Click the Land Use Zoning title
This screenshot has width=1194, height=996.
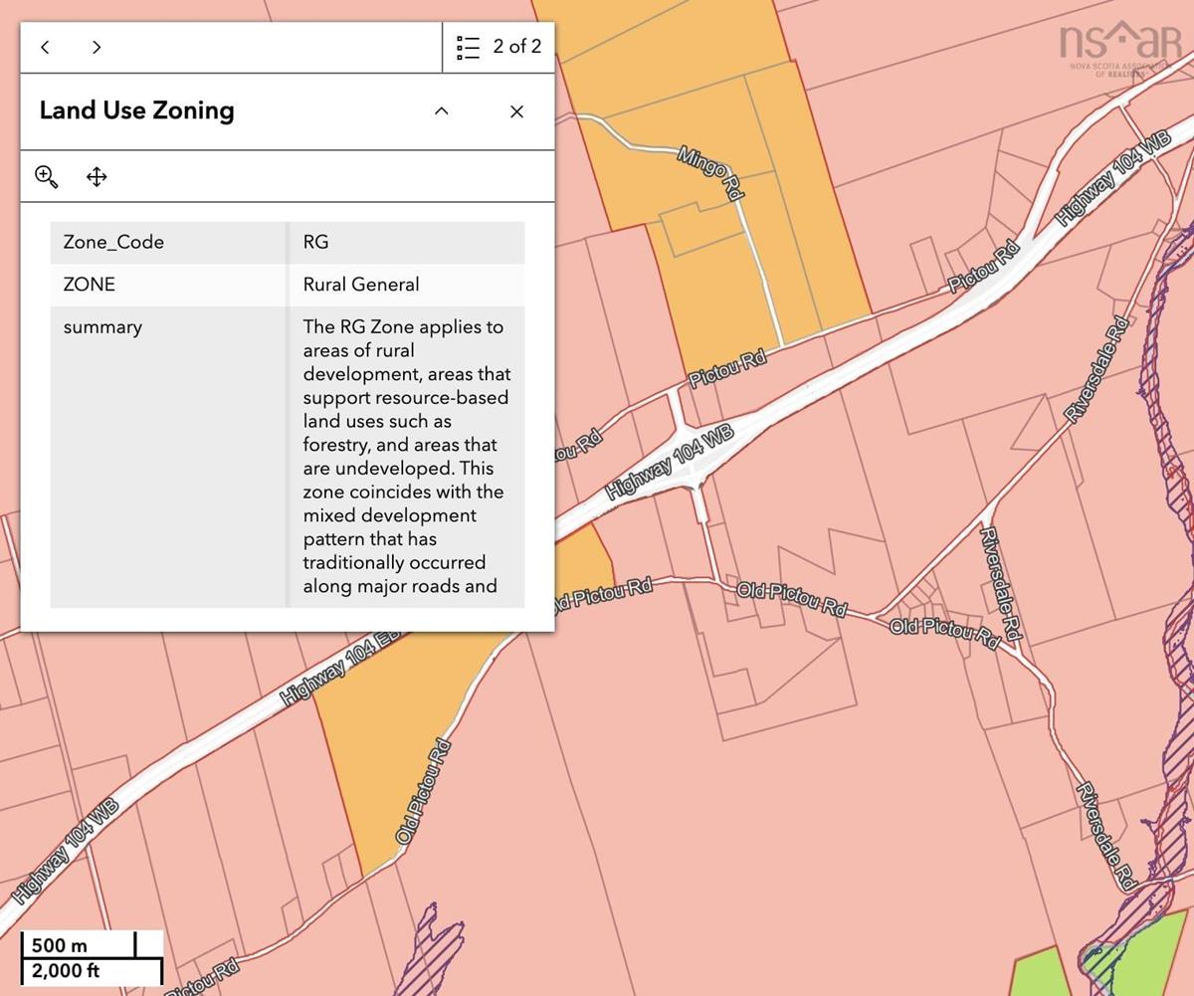pos(136,110)
